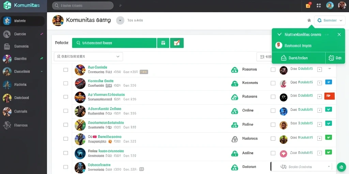
Task: Click the red flag badge in third row
Action: tap(330, 96)
